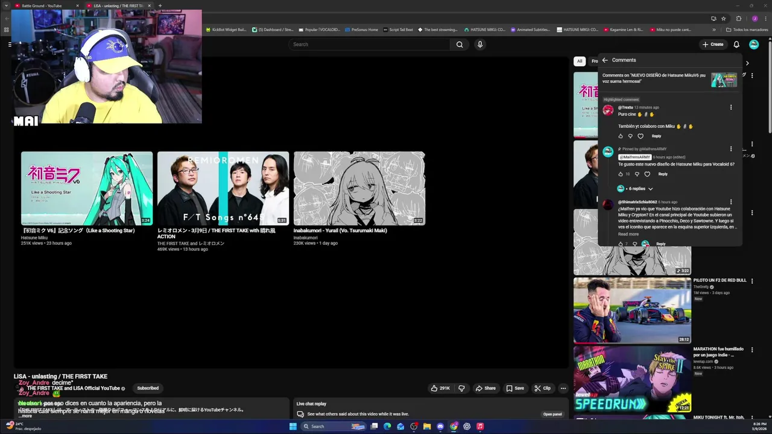The height and width of the screenshot is (434, 772).
Task: Open weather widget showing 24°C
Action: point(24,426)
